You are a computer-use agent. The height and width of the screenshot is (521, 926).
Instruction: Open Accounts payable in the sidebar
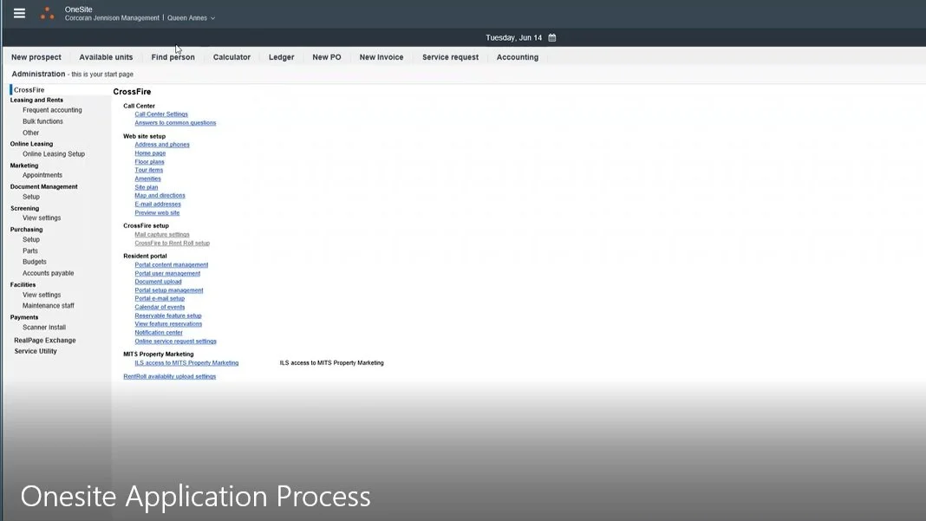click(48, 273)
